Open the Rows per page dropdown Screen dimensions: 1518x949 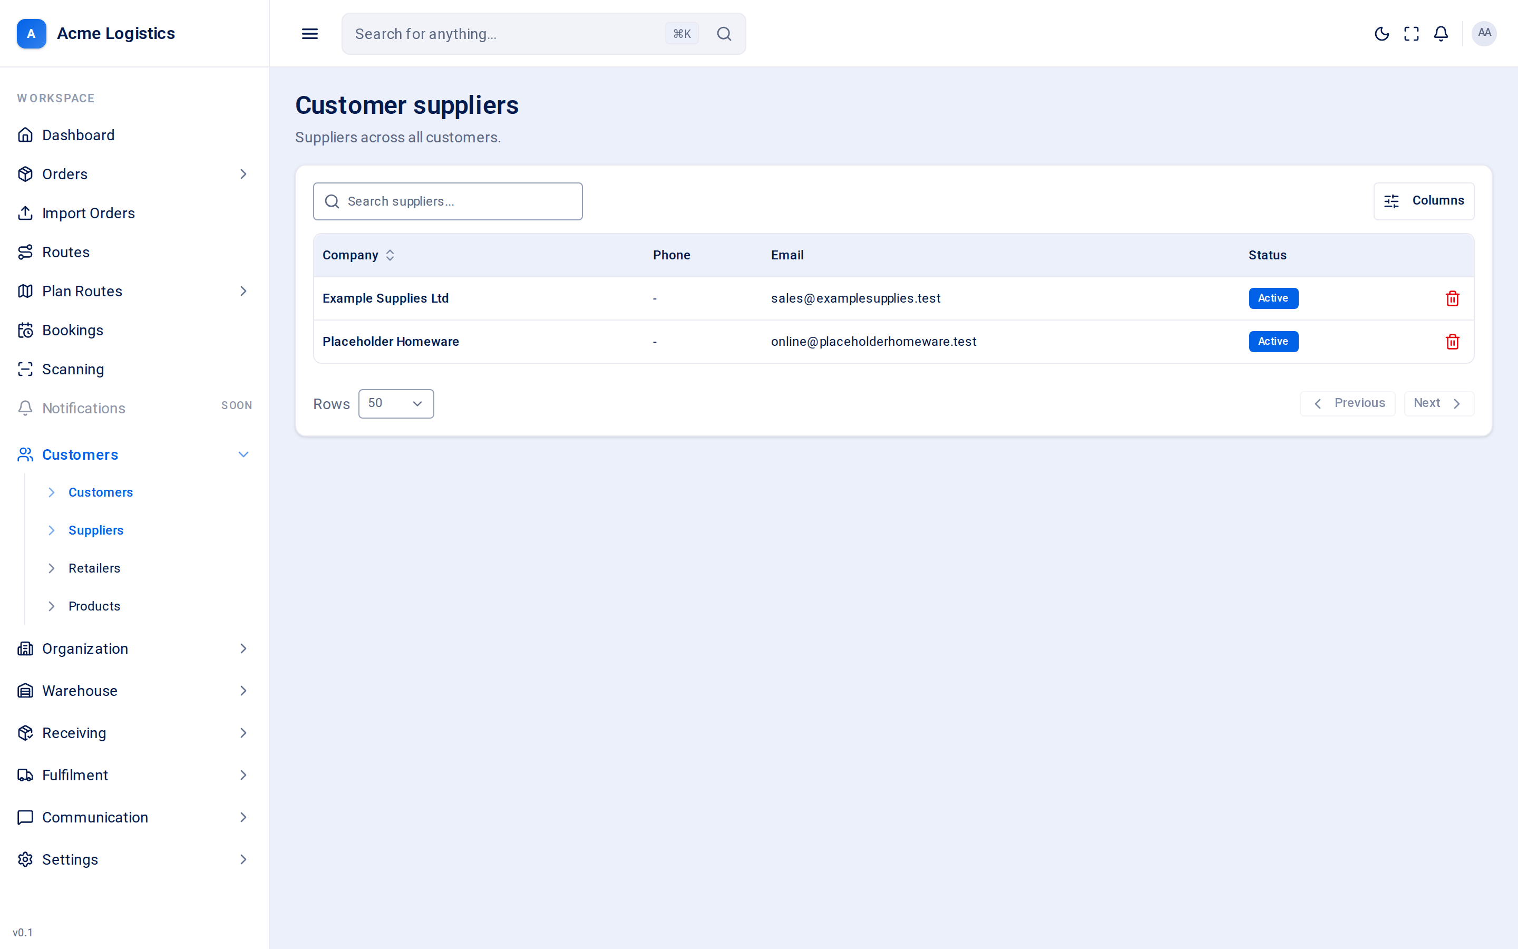pos(396,403)
